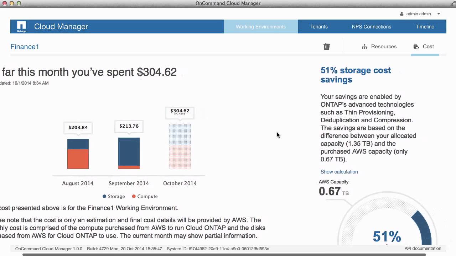Click Show calculation link
Image resolution: width=456 pixels, height=256 pixels.
click(339, 172)
